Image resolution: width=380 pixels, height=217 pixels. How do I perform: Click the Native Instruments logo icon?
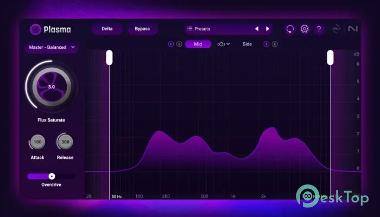click(x=351, y=29)
